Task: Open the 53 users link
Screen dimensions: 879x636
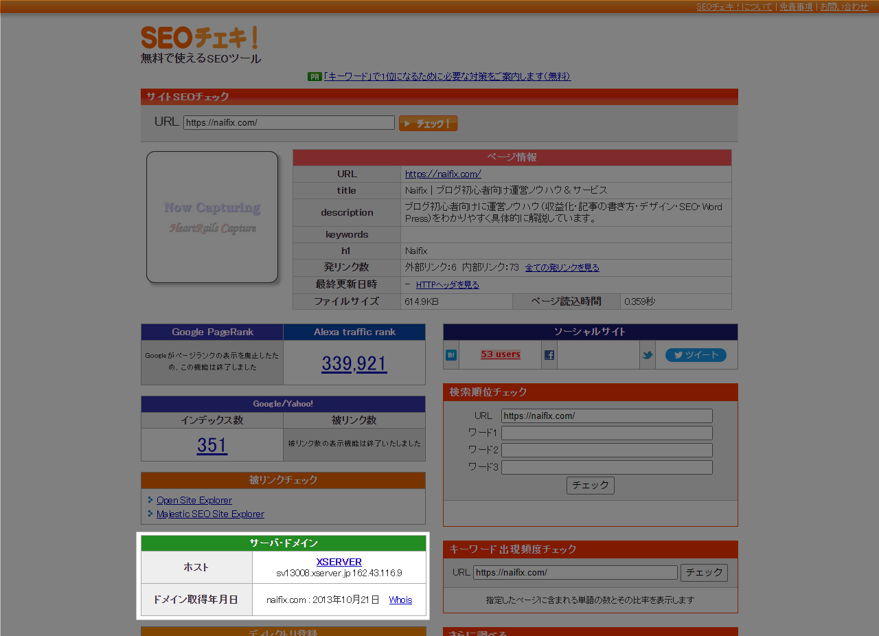Action: tap(501, 354)
